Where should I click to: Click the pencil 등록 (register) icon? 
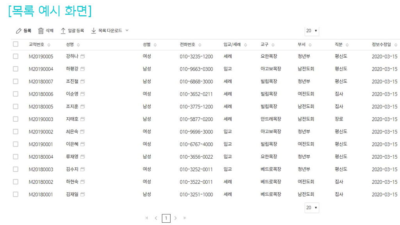(18, 31)
